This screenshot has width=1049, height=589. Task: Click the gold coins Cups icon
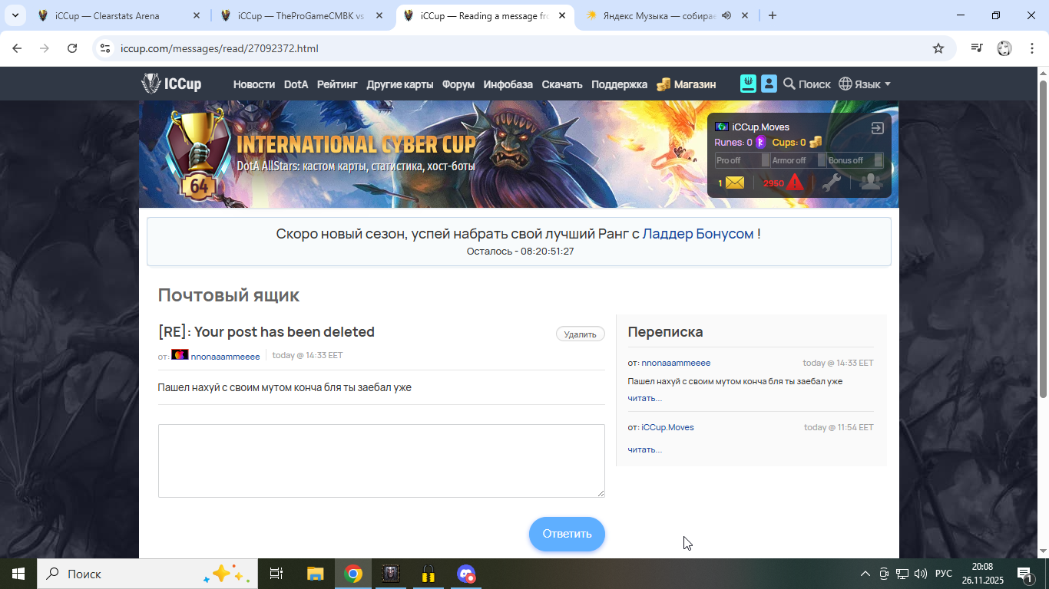[x=816, y=142]
